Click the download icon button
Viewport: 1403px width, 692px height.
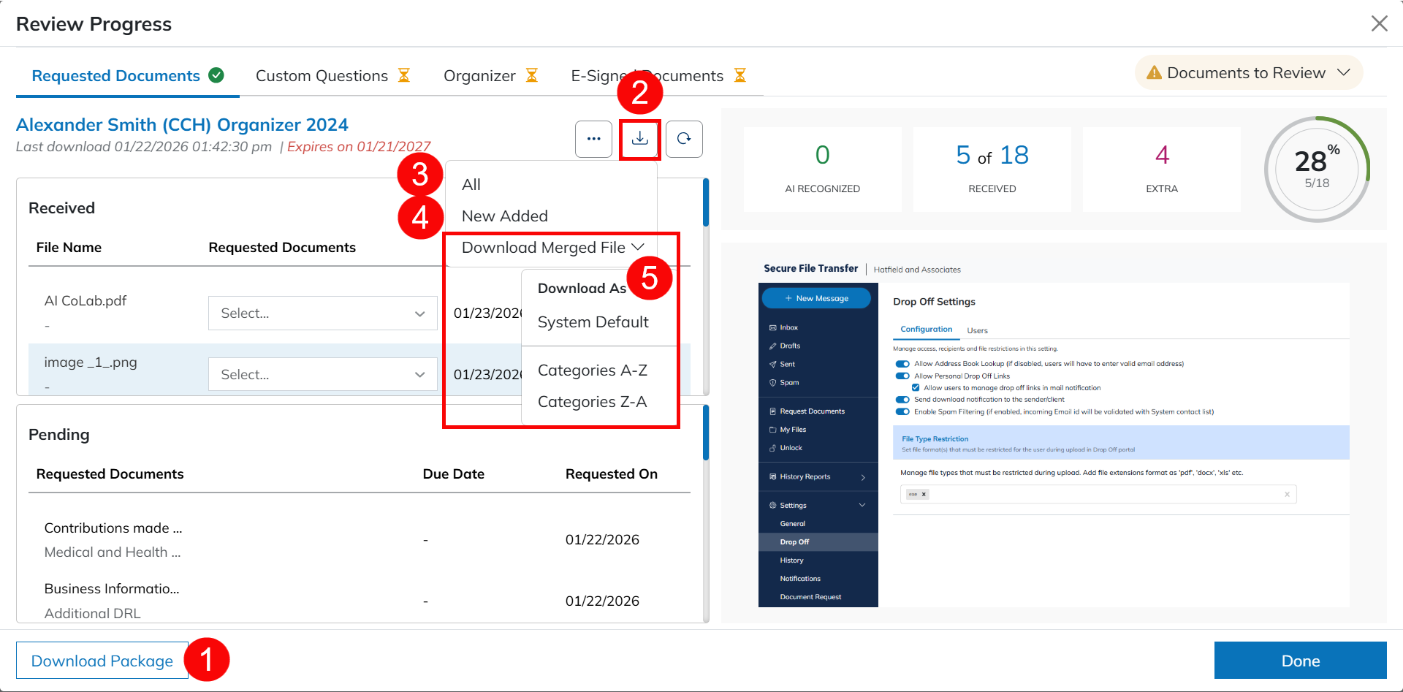click(x=639, y=139)
